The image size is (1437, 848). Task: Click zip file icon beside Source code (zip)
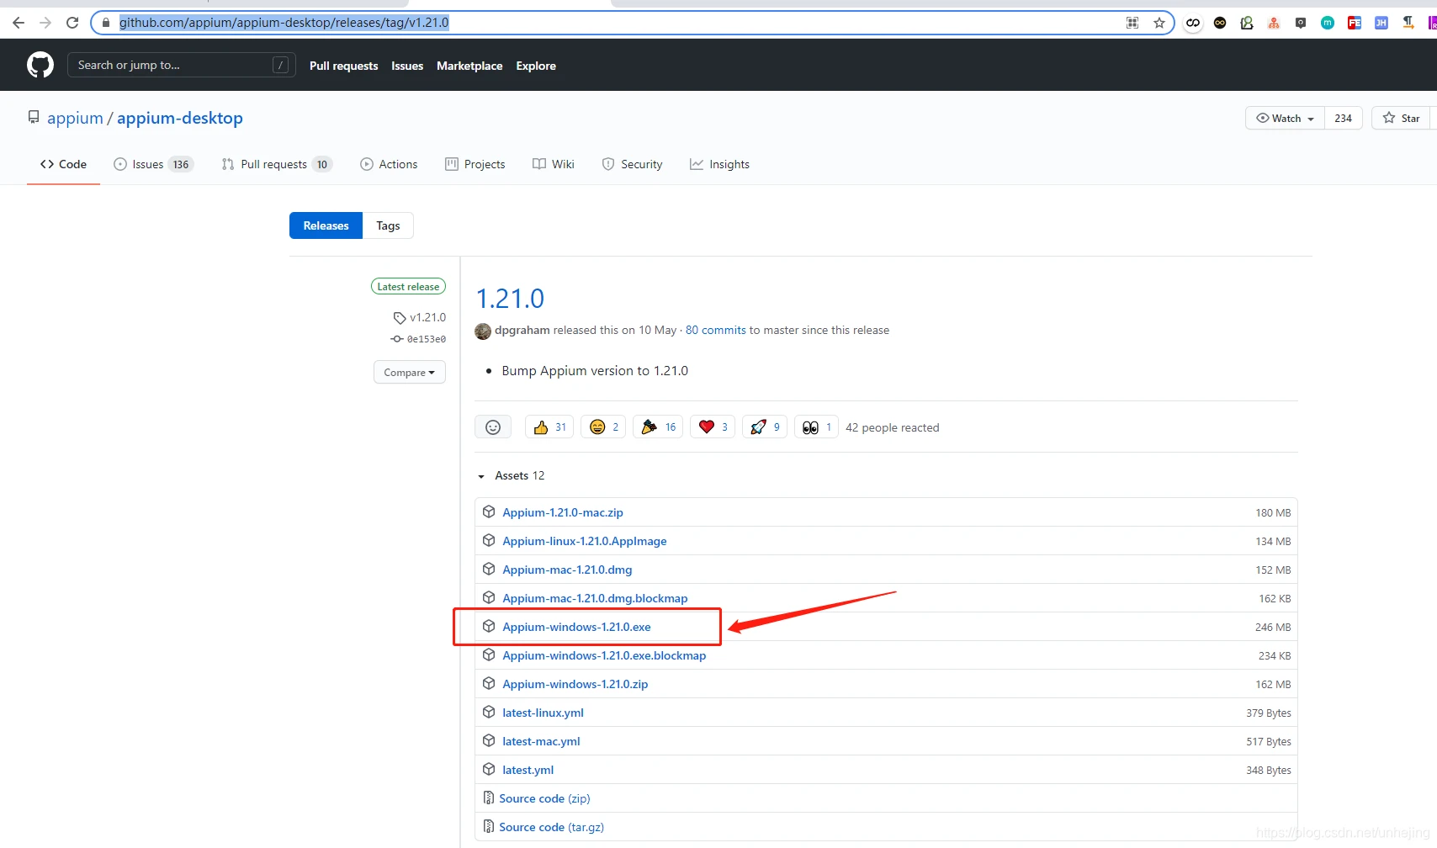[488, 798]
